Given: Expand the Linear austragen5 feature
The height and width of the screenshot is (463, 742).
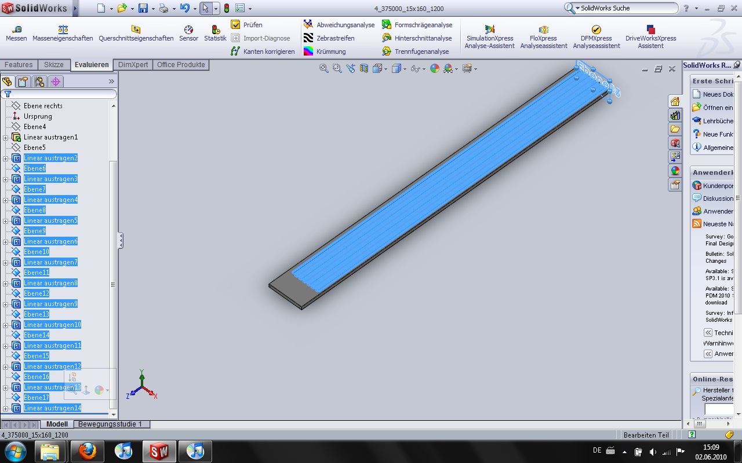Looking at the screenshot, I should [x=6, y=221].
